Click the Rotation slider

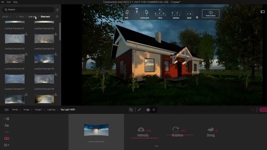point(180,135)
